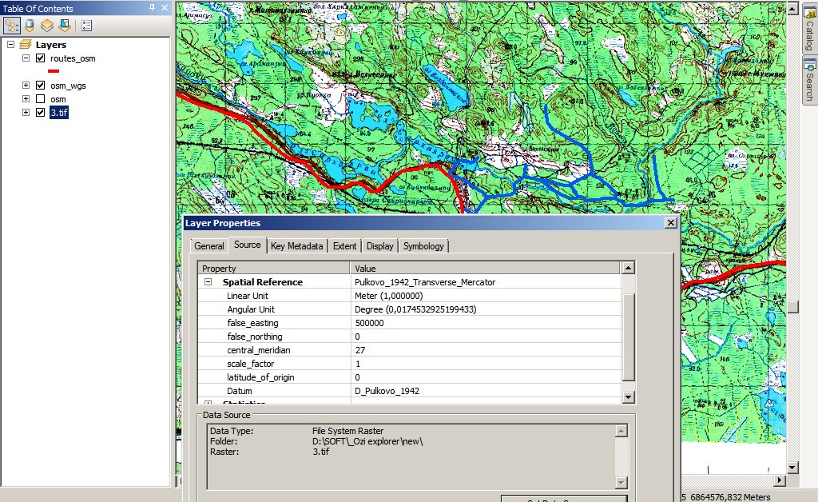Viewport: 818px width, 502px height.
Task: Collapse the Spatial Reference property group
Action: click(x=208, y=282)
